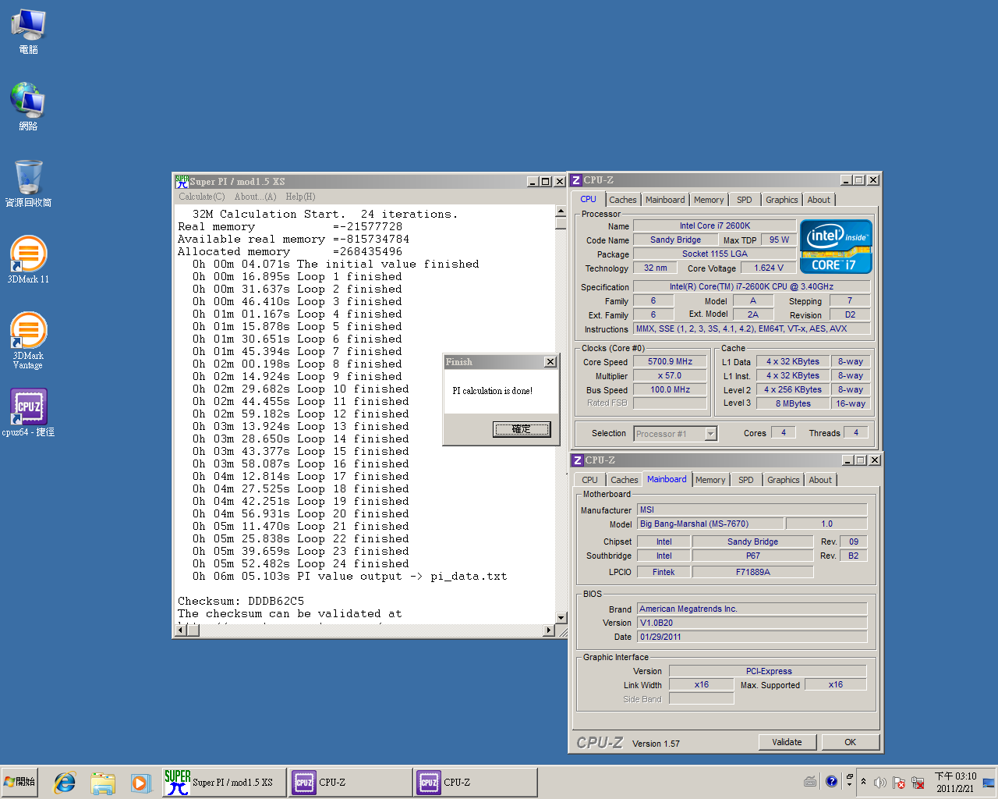Open Help(H) menu in Super PI
998x799 pixels.
[x=300, y=197]
